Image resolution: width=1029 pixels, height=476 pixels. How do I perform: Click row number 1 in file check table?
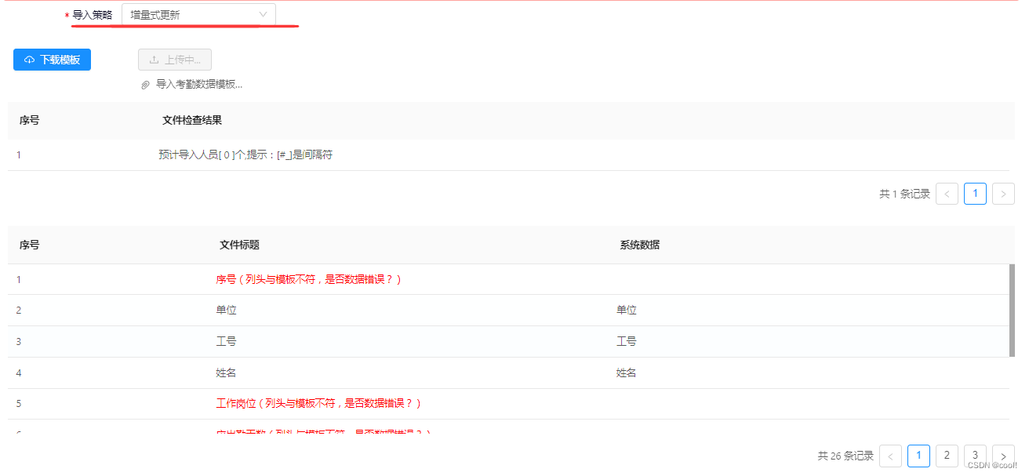(19, 154)
